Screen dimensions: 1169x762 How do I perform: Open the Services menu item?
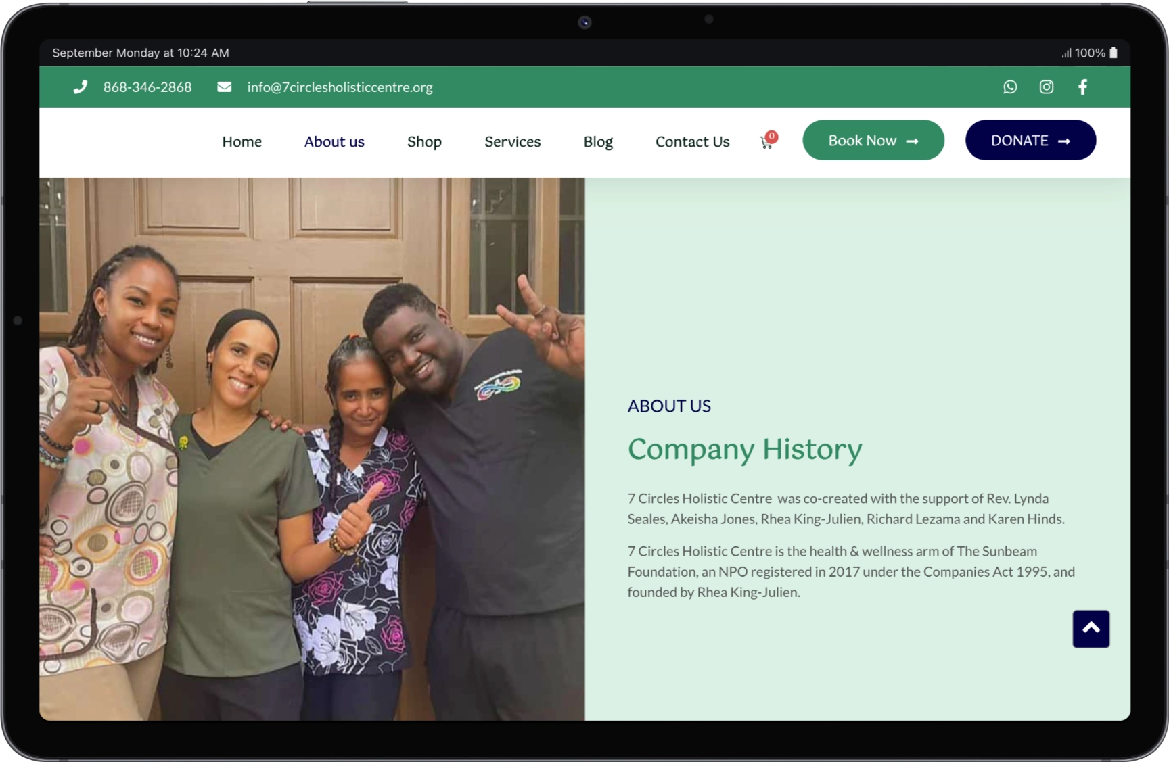click(x=513, y=142)
